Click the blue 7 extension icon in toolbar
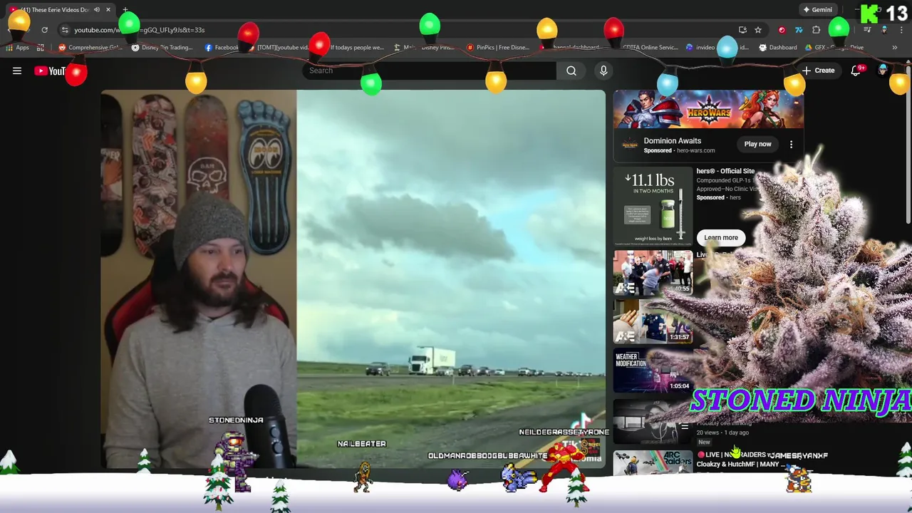 click(x=799, y=30)
